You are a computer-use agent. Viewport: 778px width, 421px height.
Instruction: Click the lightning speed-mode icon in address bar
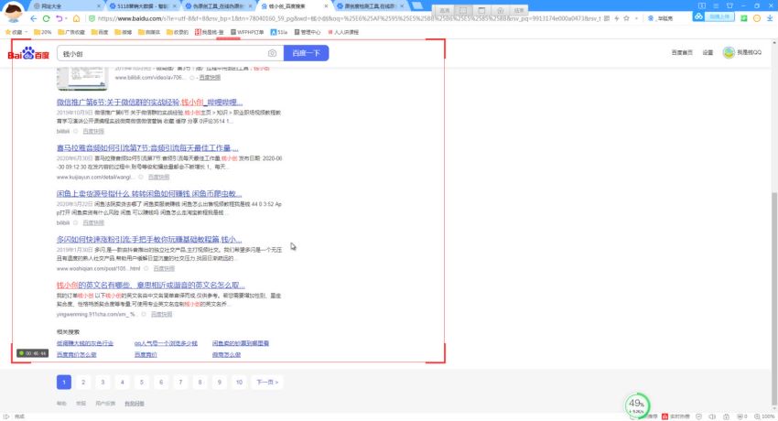616,18
